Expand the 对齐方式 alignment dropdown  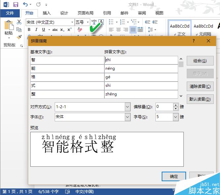click(127, 107)
